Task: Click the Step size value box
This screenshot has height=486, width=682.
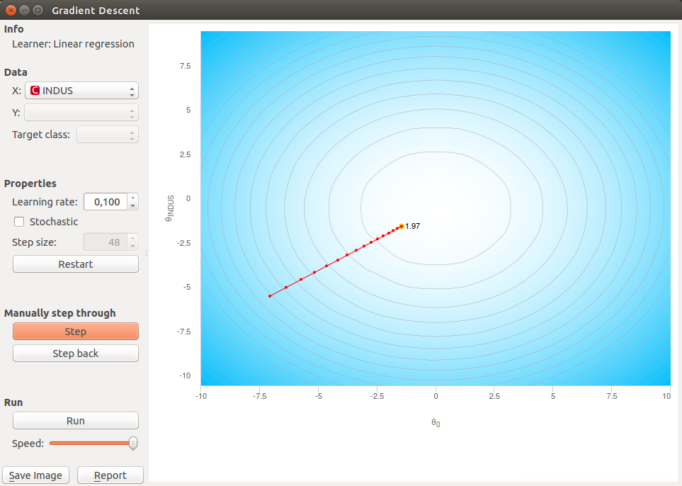Action: (x=106, y=243)
